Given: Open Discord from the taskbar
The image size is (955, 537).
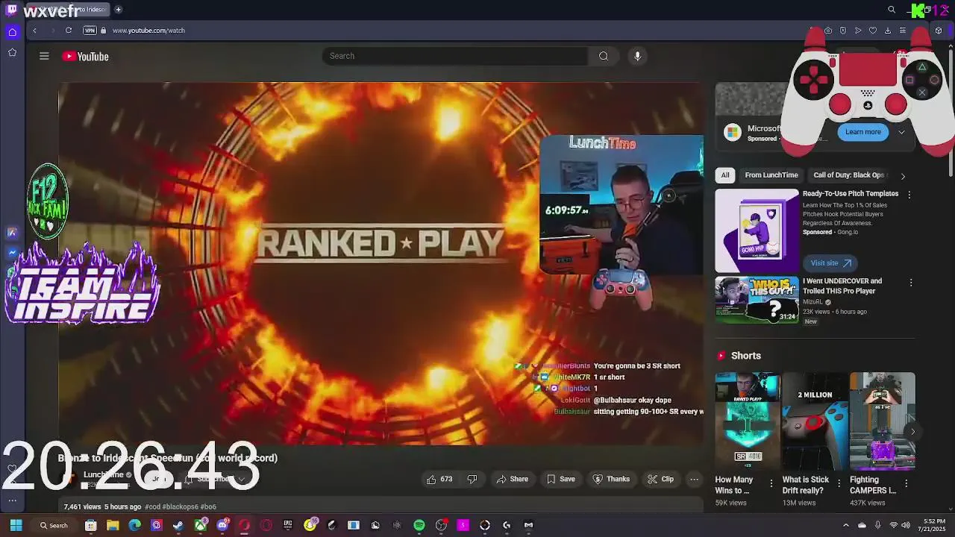Looking at the screenshot, I should pyautogui.click(x=222, y=525).
